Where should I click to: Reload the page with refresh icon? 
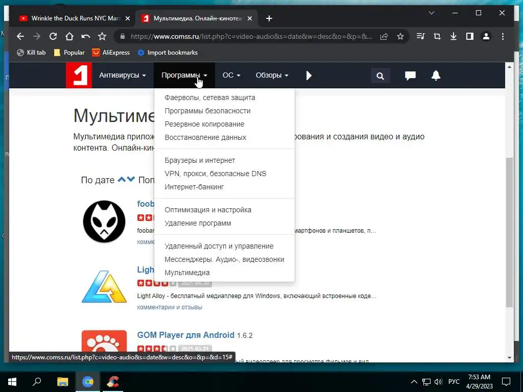pyautogui.click(x=53, y=36)
